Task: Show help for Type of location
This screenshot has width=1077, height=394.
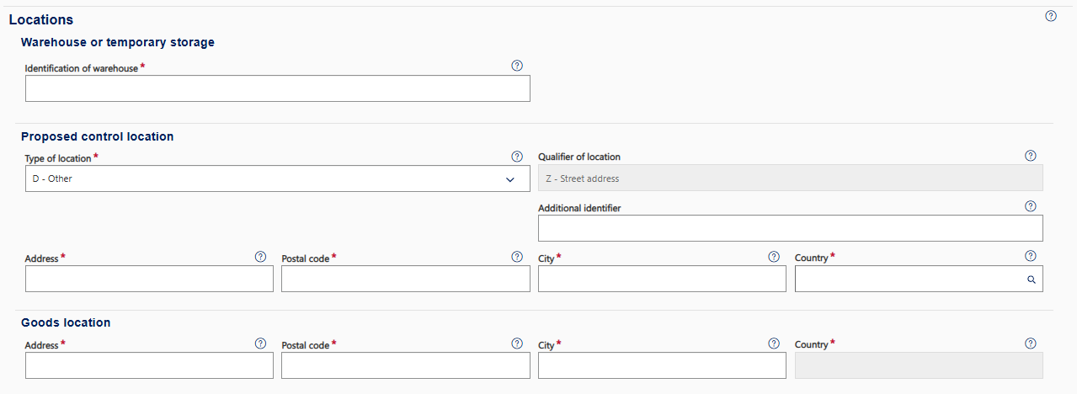Action: tap(517, 157)
